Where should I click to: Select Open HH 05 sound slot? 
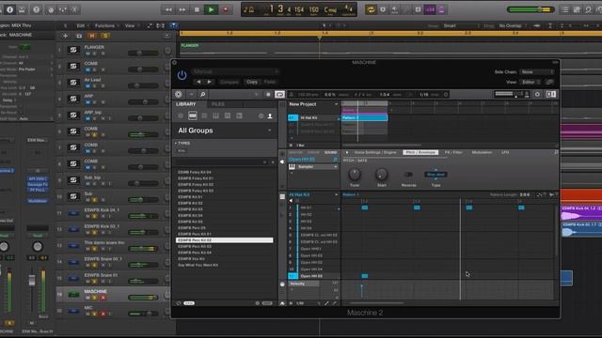314,276
